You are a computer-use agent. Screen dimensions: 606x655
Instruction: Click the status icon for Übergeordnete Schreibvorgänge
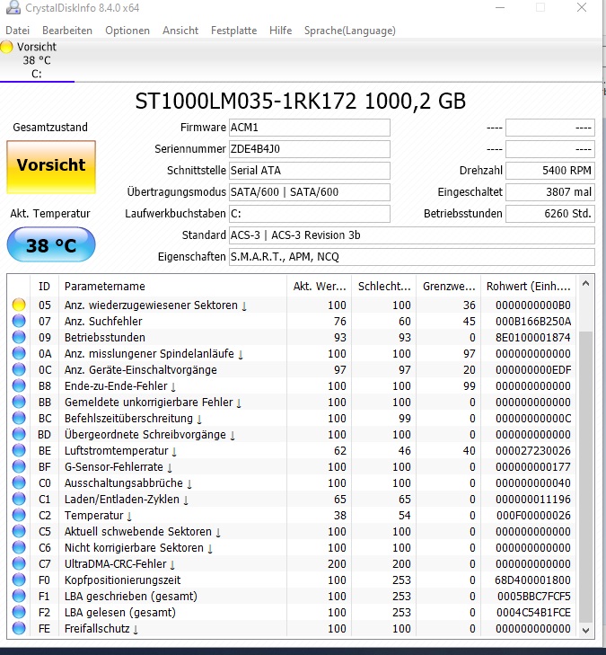coord(19,435)
